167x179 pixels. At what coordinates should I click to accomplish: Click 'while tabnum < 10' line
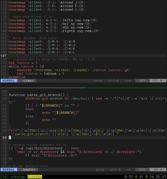click(26, 66)
